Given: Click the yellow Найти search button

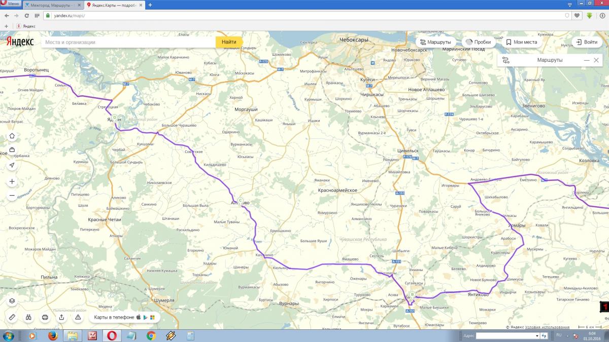Looking at the screenshot, I should point(229,42).
